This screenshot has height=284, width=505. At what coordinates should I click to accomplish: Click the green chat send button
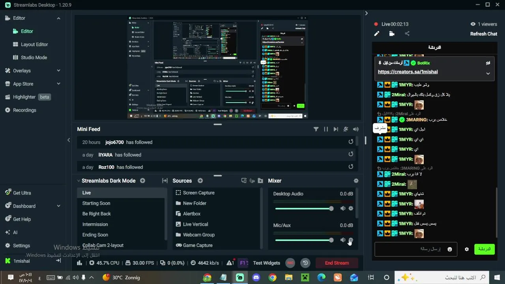484,249
